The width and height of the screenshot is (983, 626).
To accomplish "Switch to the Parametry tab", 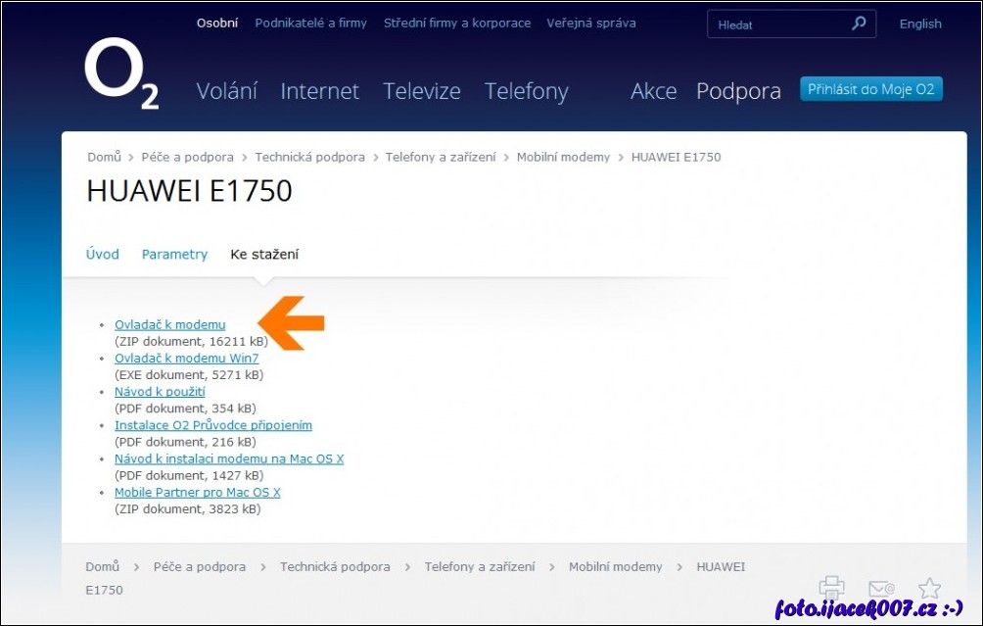I will tap(174, 254).
